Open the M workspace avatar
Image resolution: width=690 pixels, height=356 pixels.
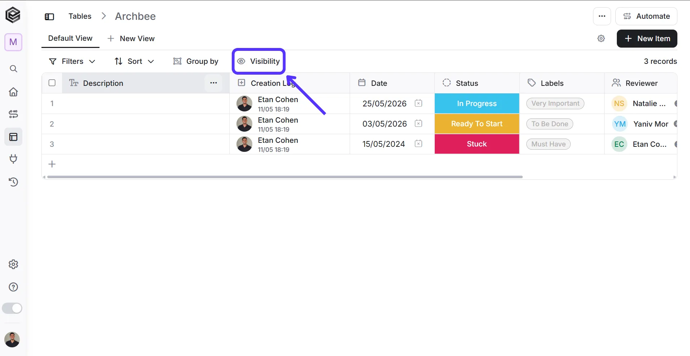pos(13,42)
